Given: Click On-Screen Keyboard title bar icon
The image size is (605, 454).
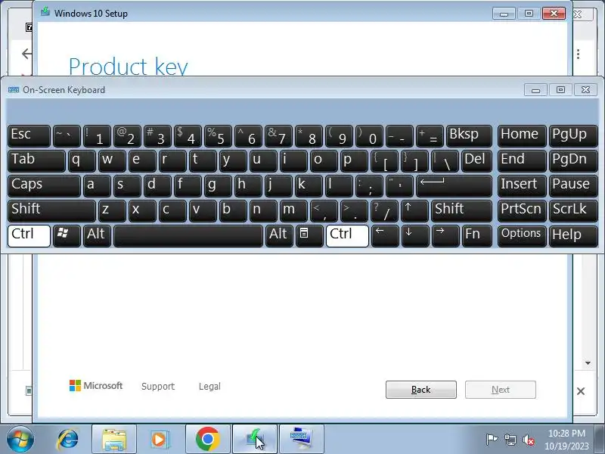Looking at the screenshot, I should click(14, 89).
